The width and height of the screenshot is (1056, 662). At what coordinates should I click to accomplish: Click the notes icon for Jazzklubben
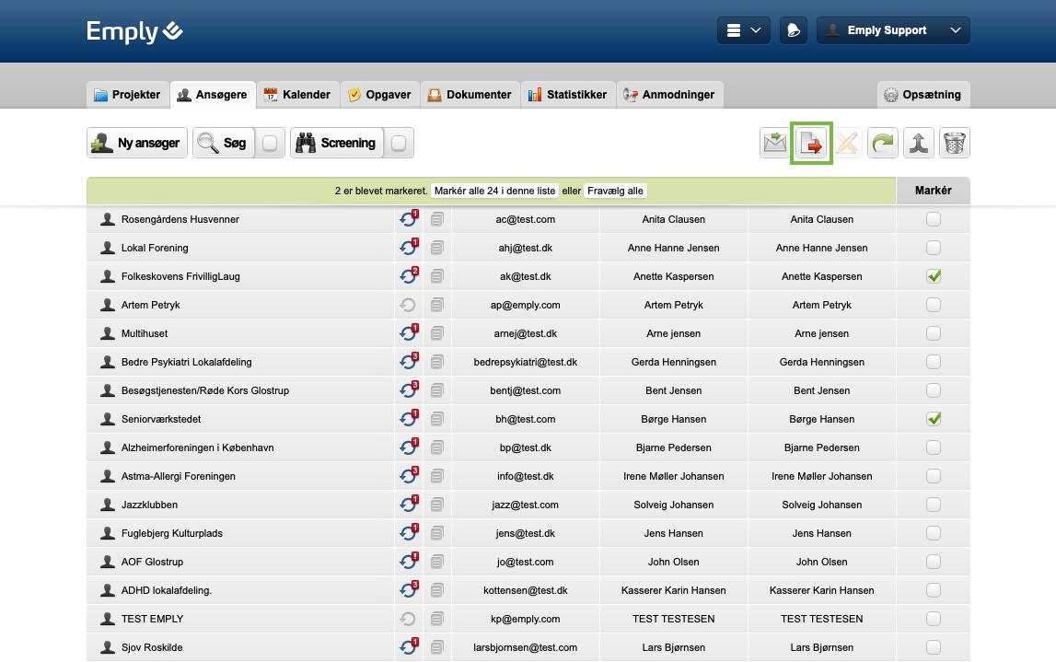coord(437,505)
